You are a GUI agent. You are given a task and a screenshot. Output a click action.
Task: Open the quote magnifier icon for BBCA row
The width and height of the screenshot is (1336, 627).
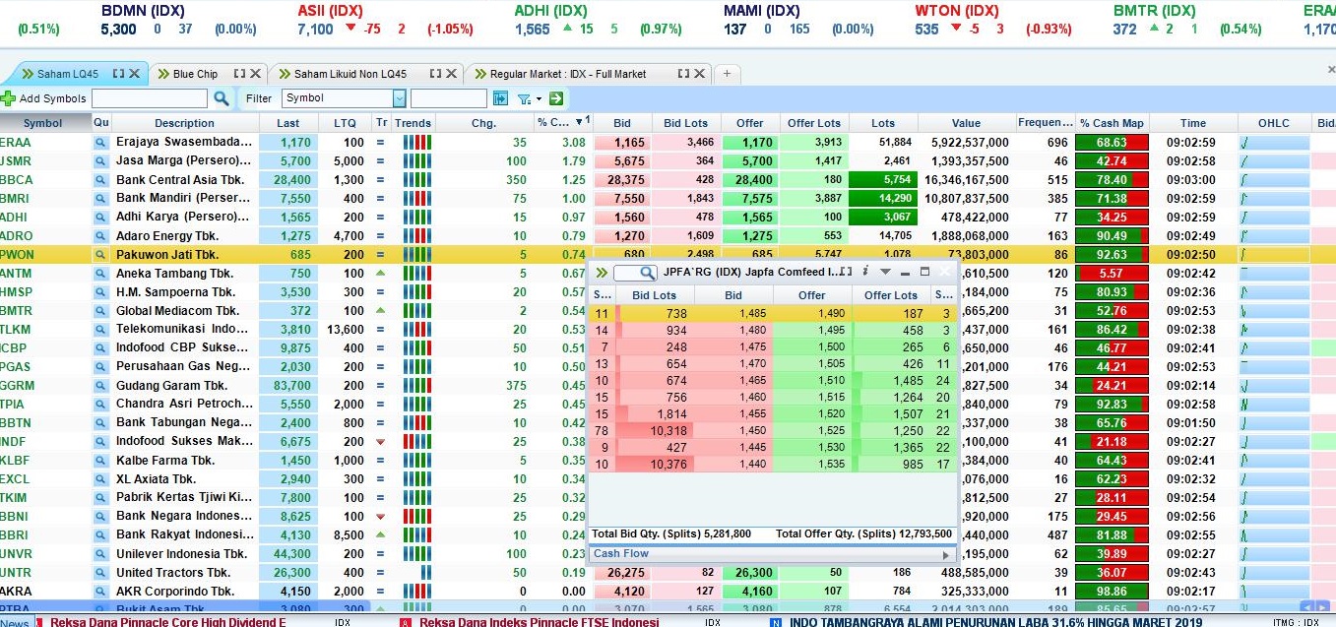coord(100,180)
